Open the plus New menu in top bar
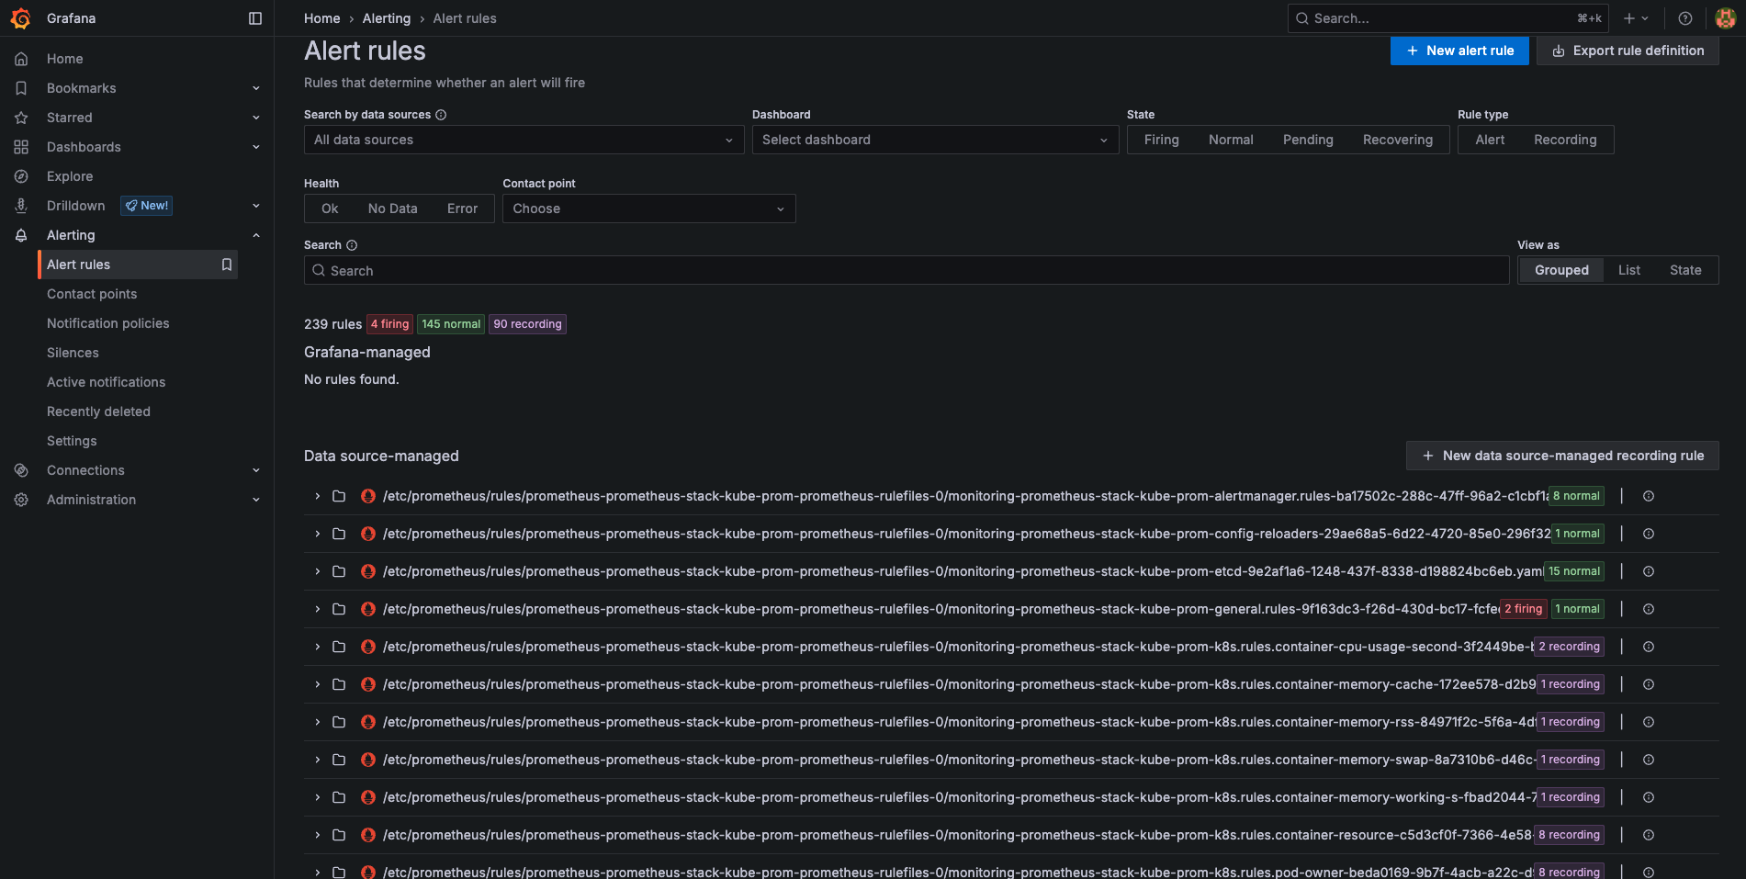This screenshot has height=879, width=1746. pyautogui.click(x=1635, y=18)
